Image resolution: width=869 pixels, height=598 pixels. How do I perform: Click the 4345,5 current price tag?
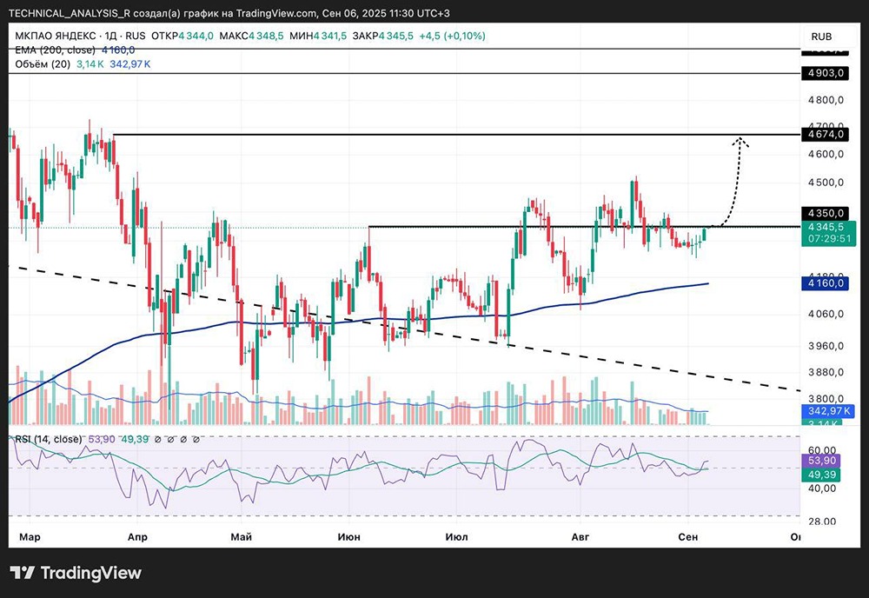[823, 228]
